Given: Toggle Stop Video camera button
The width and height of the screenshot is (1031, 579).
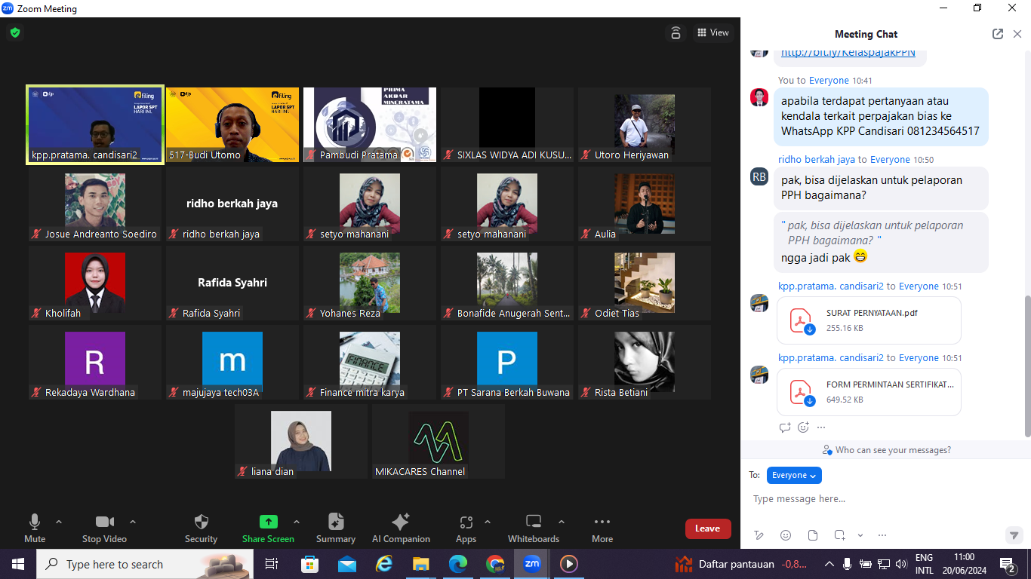Looking at the screenshot, I should tap(104, 522).
